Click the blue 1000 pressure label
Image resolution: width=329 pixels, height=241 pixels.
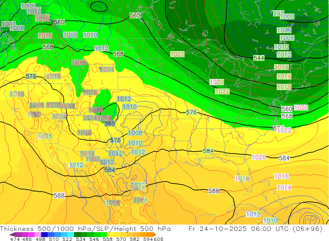[287, 16]
